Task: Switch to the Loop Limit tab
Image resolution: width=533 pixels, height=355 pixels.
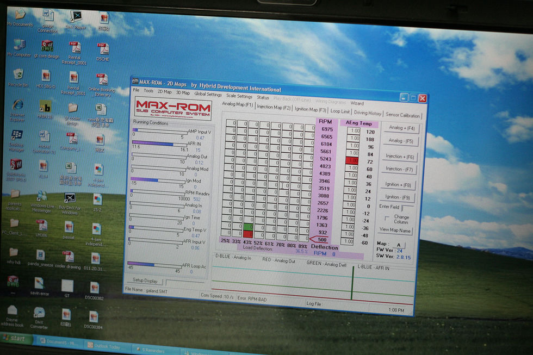Action: coord(340,111)
